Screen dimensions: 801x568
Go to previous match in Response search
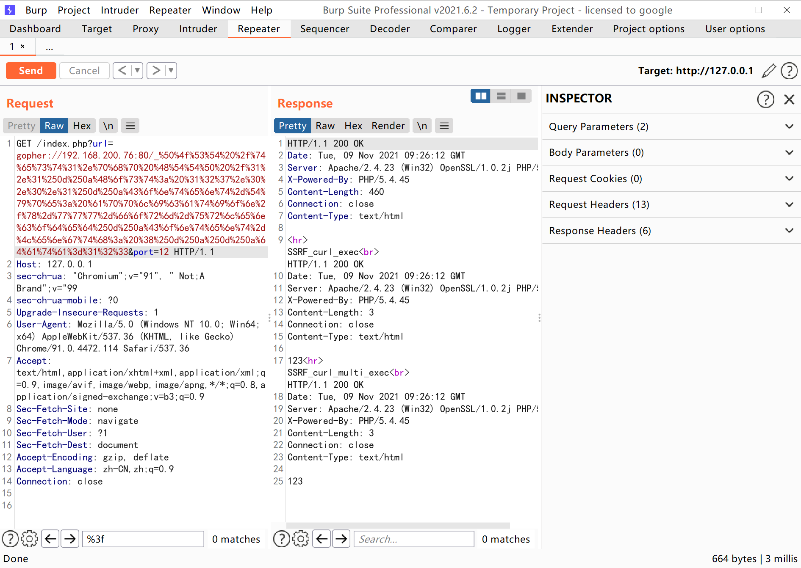322,539
